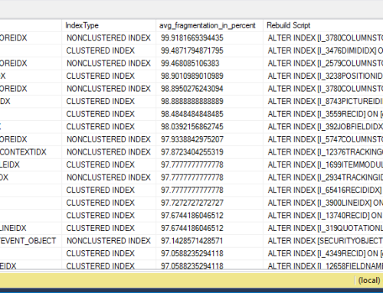
Task: Select cell with value 98.9010989010989
Action: tap(209, 76)
